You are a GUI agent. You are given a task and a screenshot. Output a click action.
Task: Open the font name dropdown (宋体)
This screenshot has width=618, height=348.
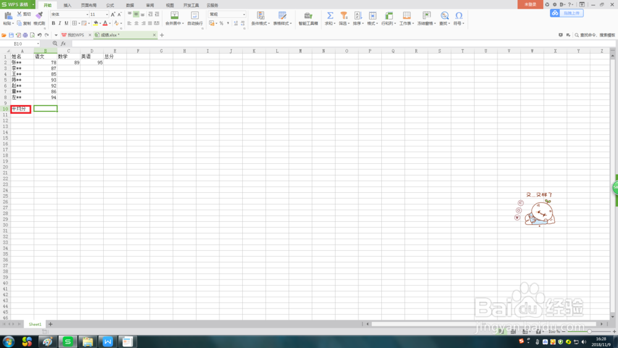pos(87,15)
